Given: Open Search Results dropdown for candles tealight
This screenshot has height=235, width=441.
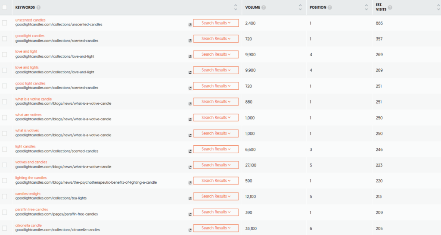Looking at the screenshot, I should [216, 196].
